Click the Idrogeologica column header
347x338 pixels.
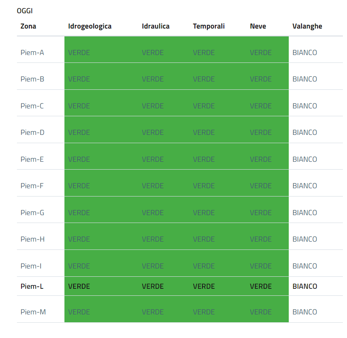[x=90, y=26]
